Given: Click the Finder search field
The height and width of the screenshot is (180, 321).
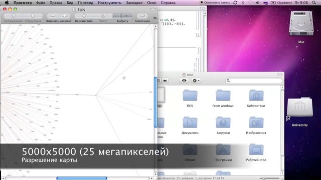Looking at the screenshot, I should (254, 80).
